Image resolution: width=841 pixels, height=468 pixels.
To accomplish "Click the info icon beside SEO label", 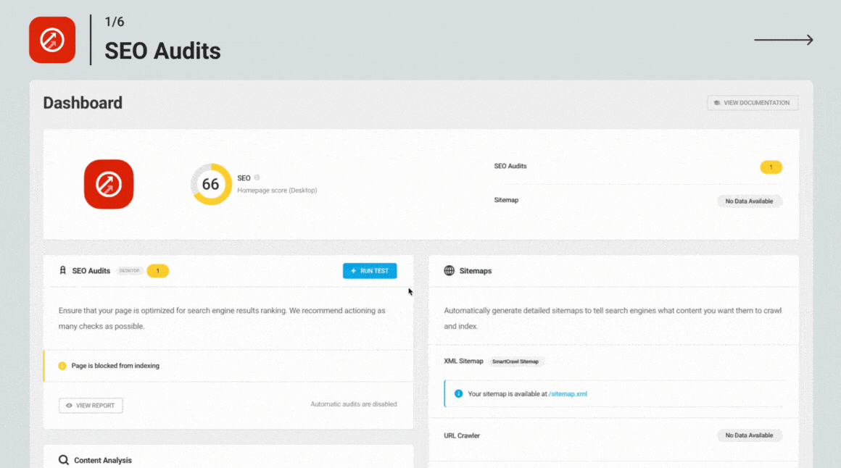I will pyautogui.click(x=257, y=177).
